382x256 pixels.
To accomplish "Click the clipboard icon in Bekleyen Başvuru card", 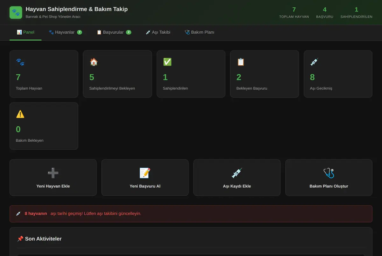I will 241,62.
